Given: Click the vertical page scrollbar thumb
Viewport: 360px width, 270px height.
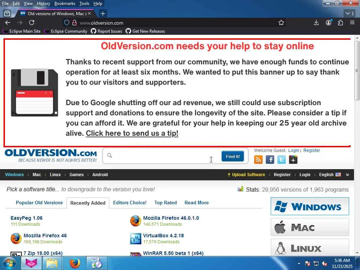Looking at the screenshot, I should [357, 71].
